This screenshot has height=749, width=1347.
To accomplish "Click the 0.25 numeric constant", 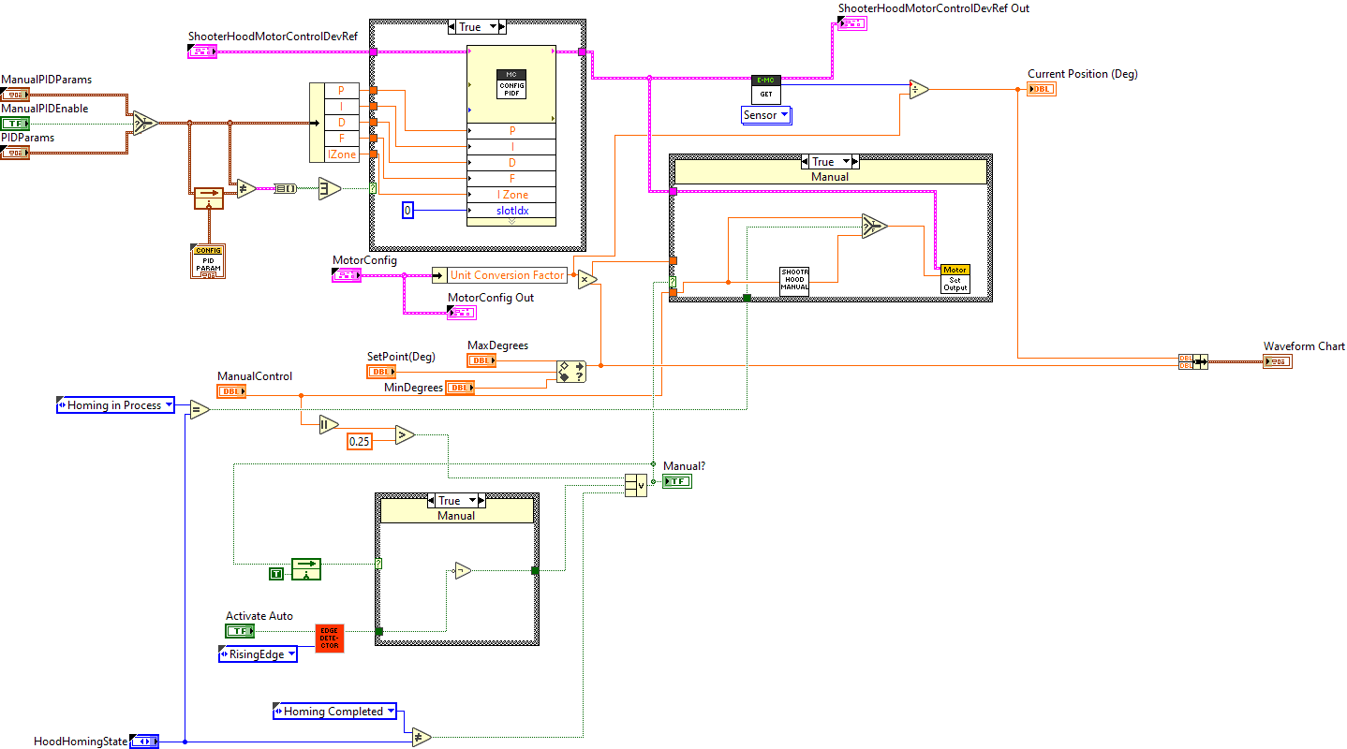I will (359, 441).
